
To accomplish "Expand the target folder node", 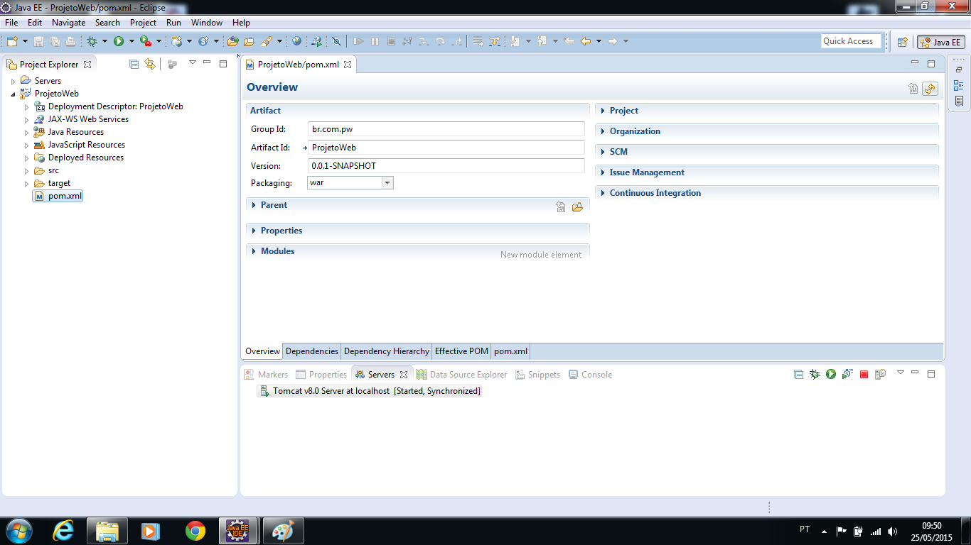I will click(27, 184).
